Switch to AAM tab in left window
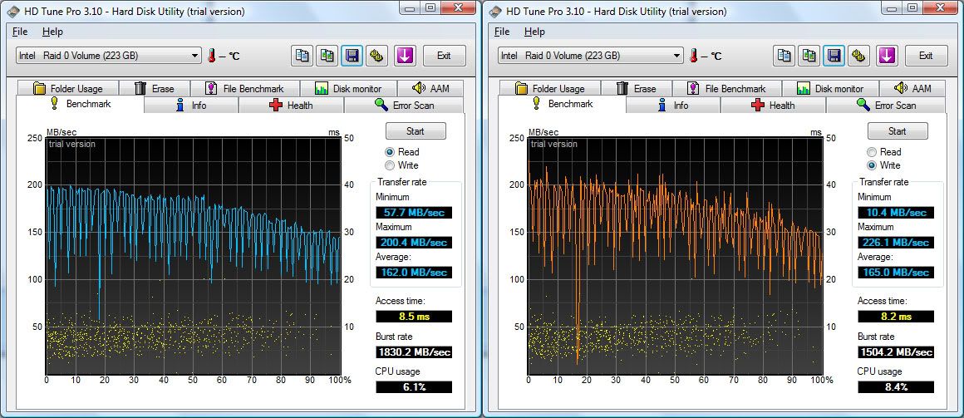Viewport: 964px width, 418px height. pos(430,89)
